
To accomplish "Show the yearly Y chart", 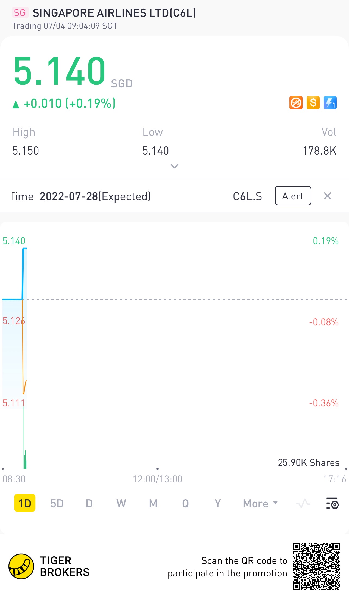I will pos(217,503).
